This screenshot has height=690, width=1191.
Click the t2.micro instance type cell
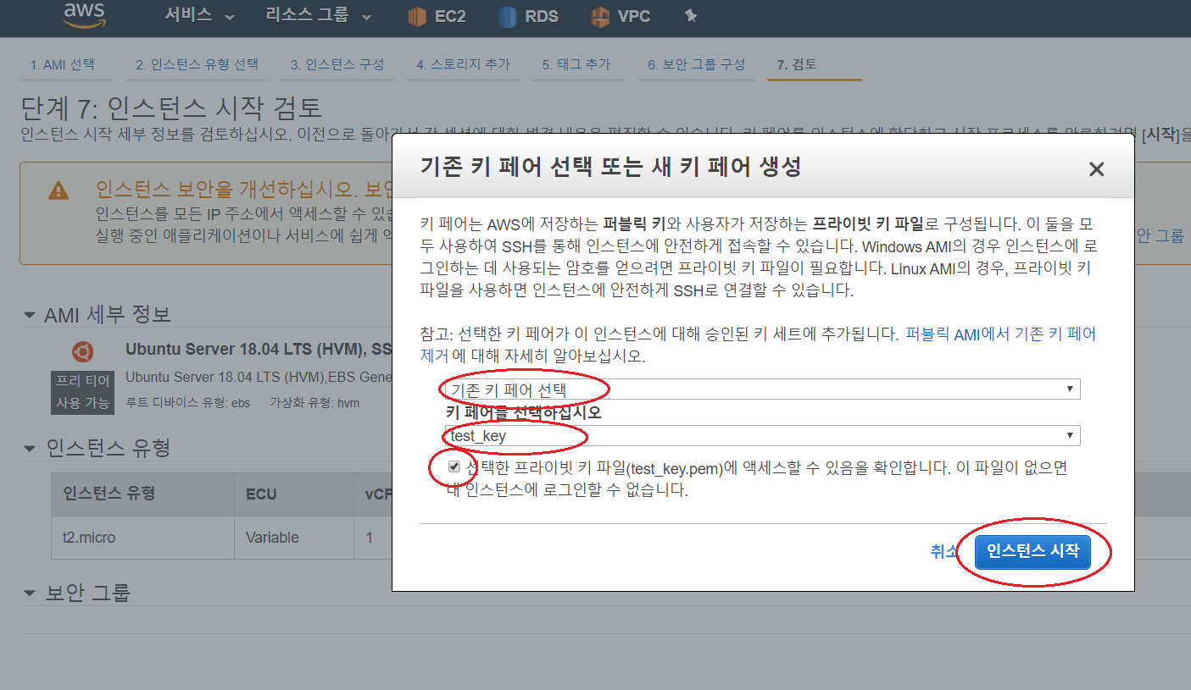pos(142,538)
